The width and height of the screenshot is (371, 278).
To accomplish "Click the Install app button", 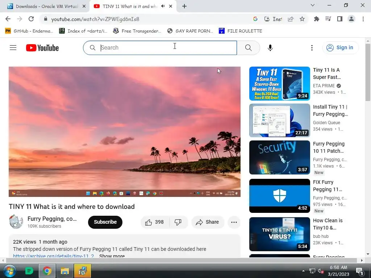I will coord(273,19).
